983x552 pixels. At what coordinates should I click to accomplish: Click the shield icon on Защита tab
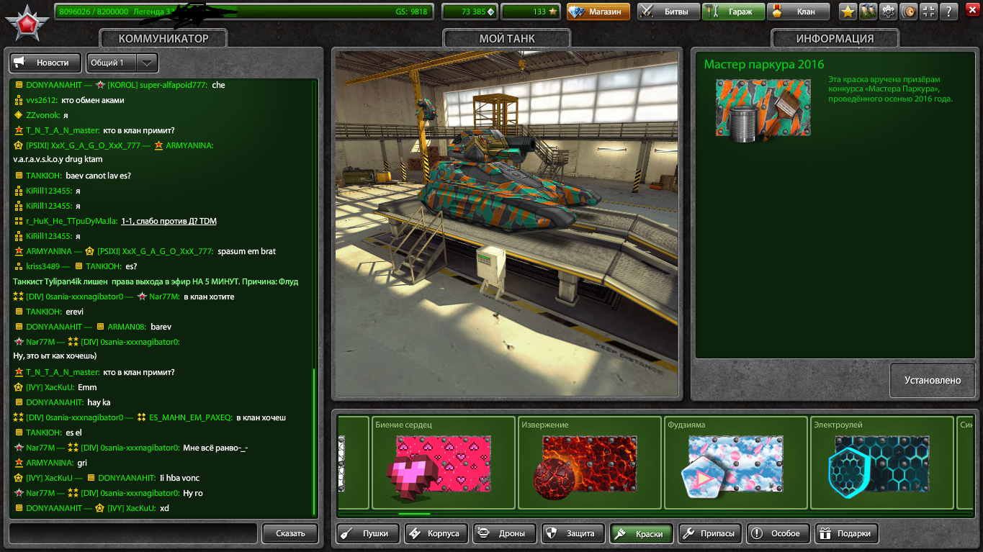point(552,533)
